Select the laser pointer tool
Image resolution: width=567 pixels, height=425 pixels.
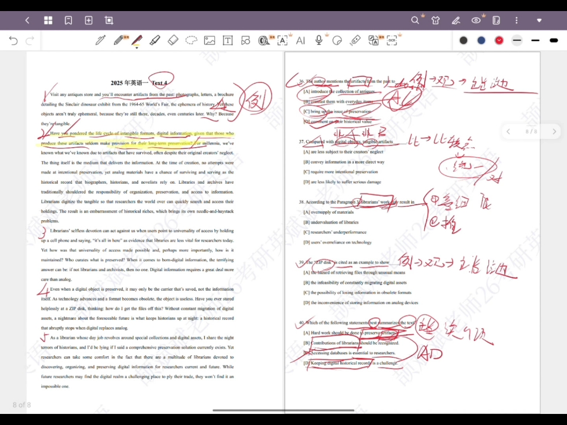355,40
